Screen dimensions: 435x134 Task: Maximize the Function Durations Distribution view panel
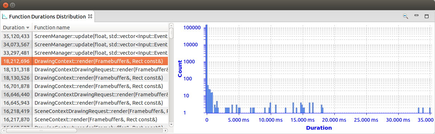click(427, 16)
